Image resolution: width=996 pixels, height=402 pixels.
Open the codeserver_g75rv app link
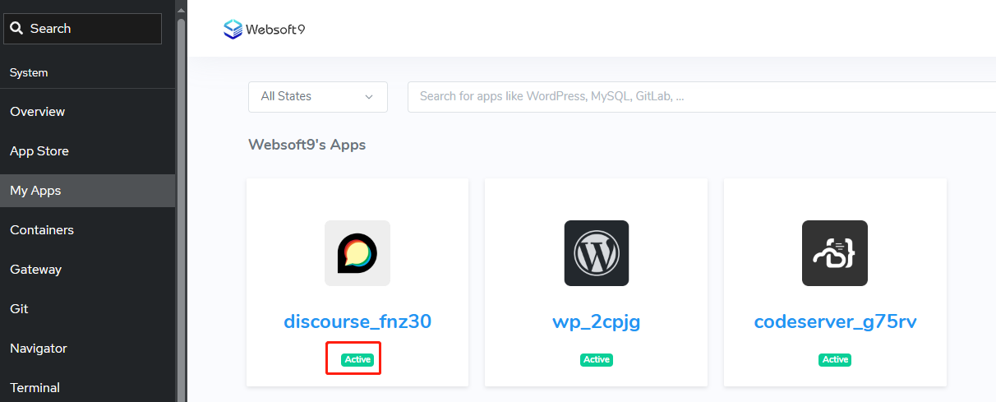835,321
